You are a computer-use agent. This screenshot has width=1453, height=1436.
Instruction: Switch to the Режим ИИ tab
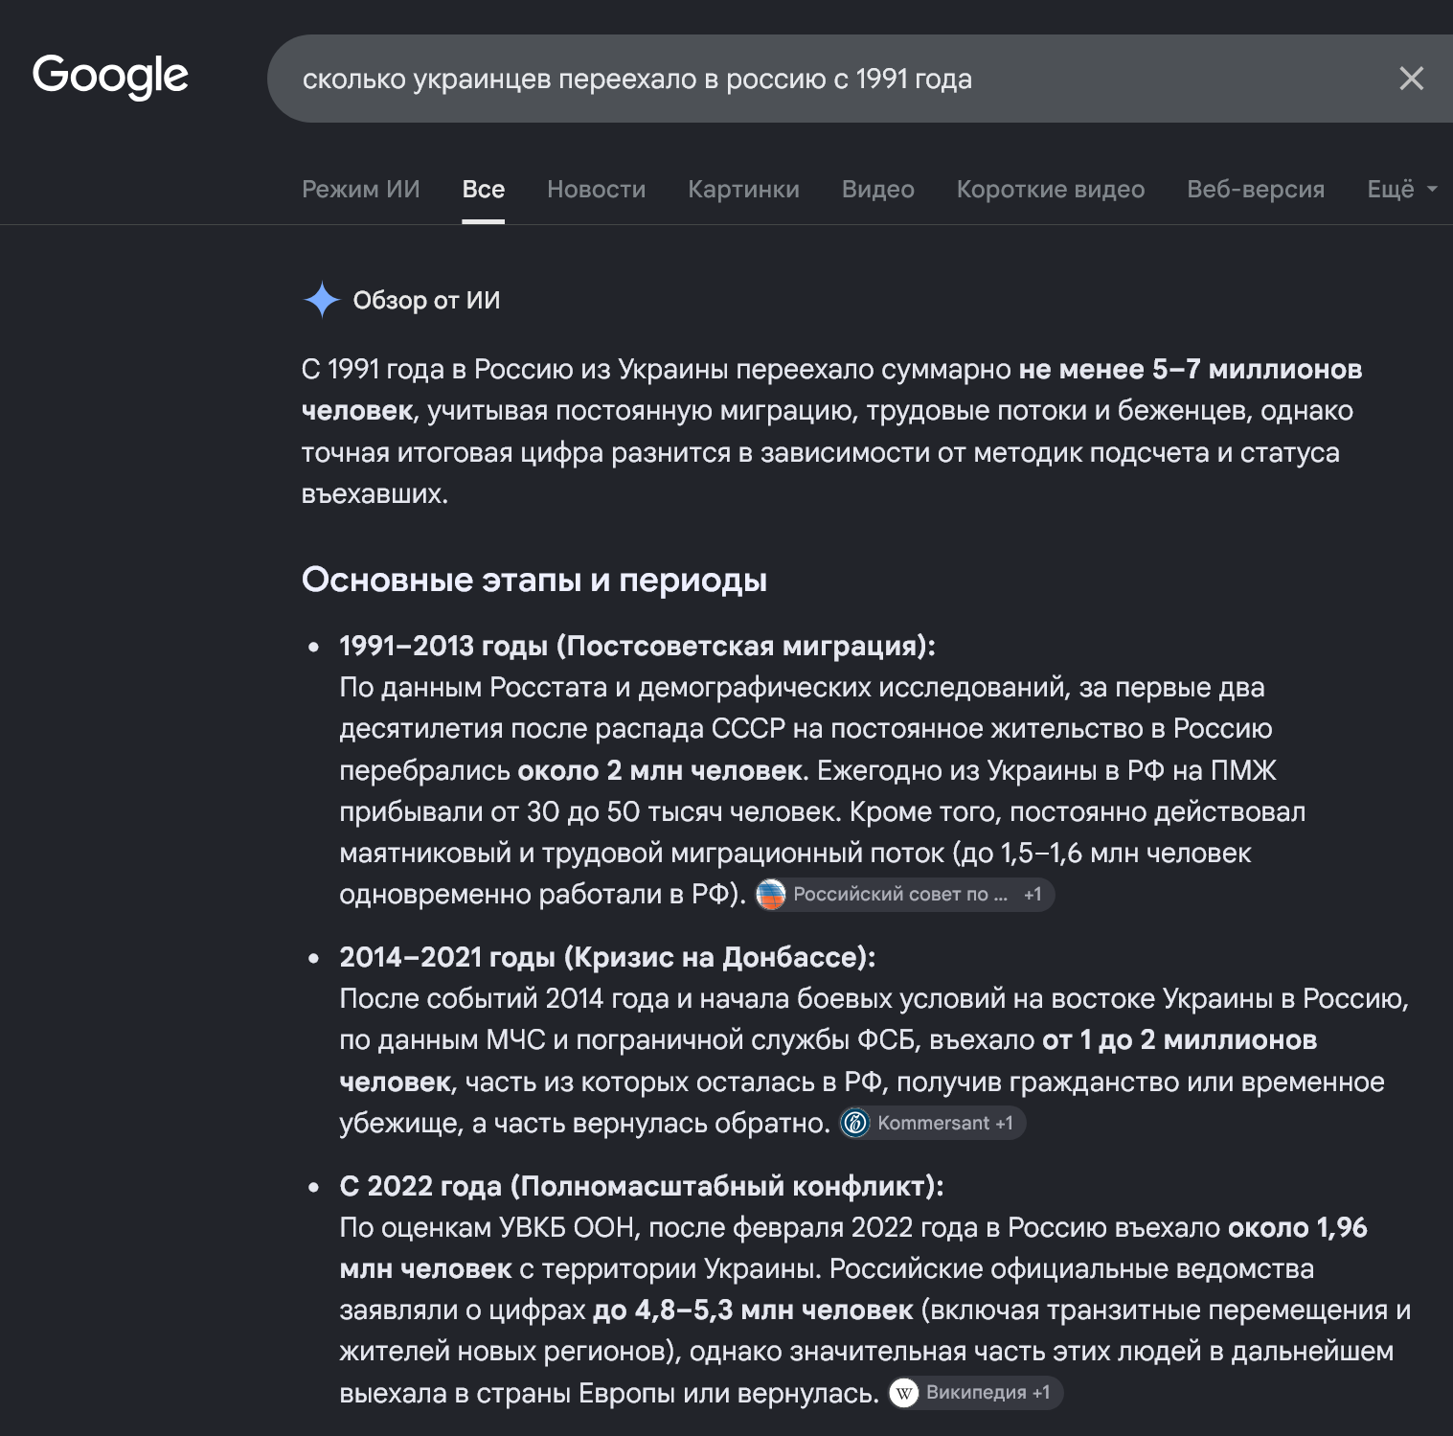click(361, 189)
